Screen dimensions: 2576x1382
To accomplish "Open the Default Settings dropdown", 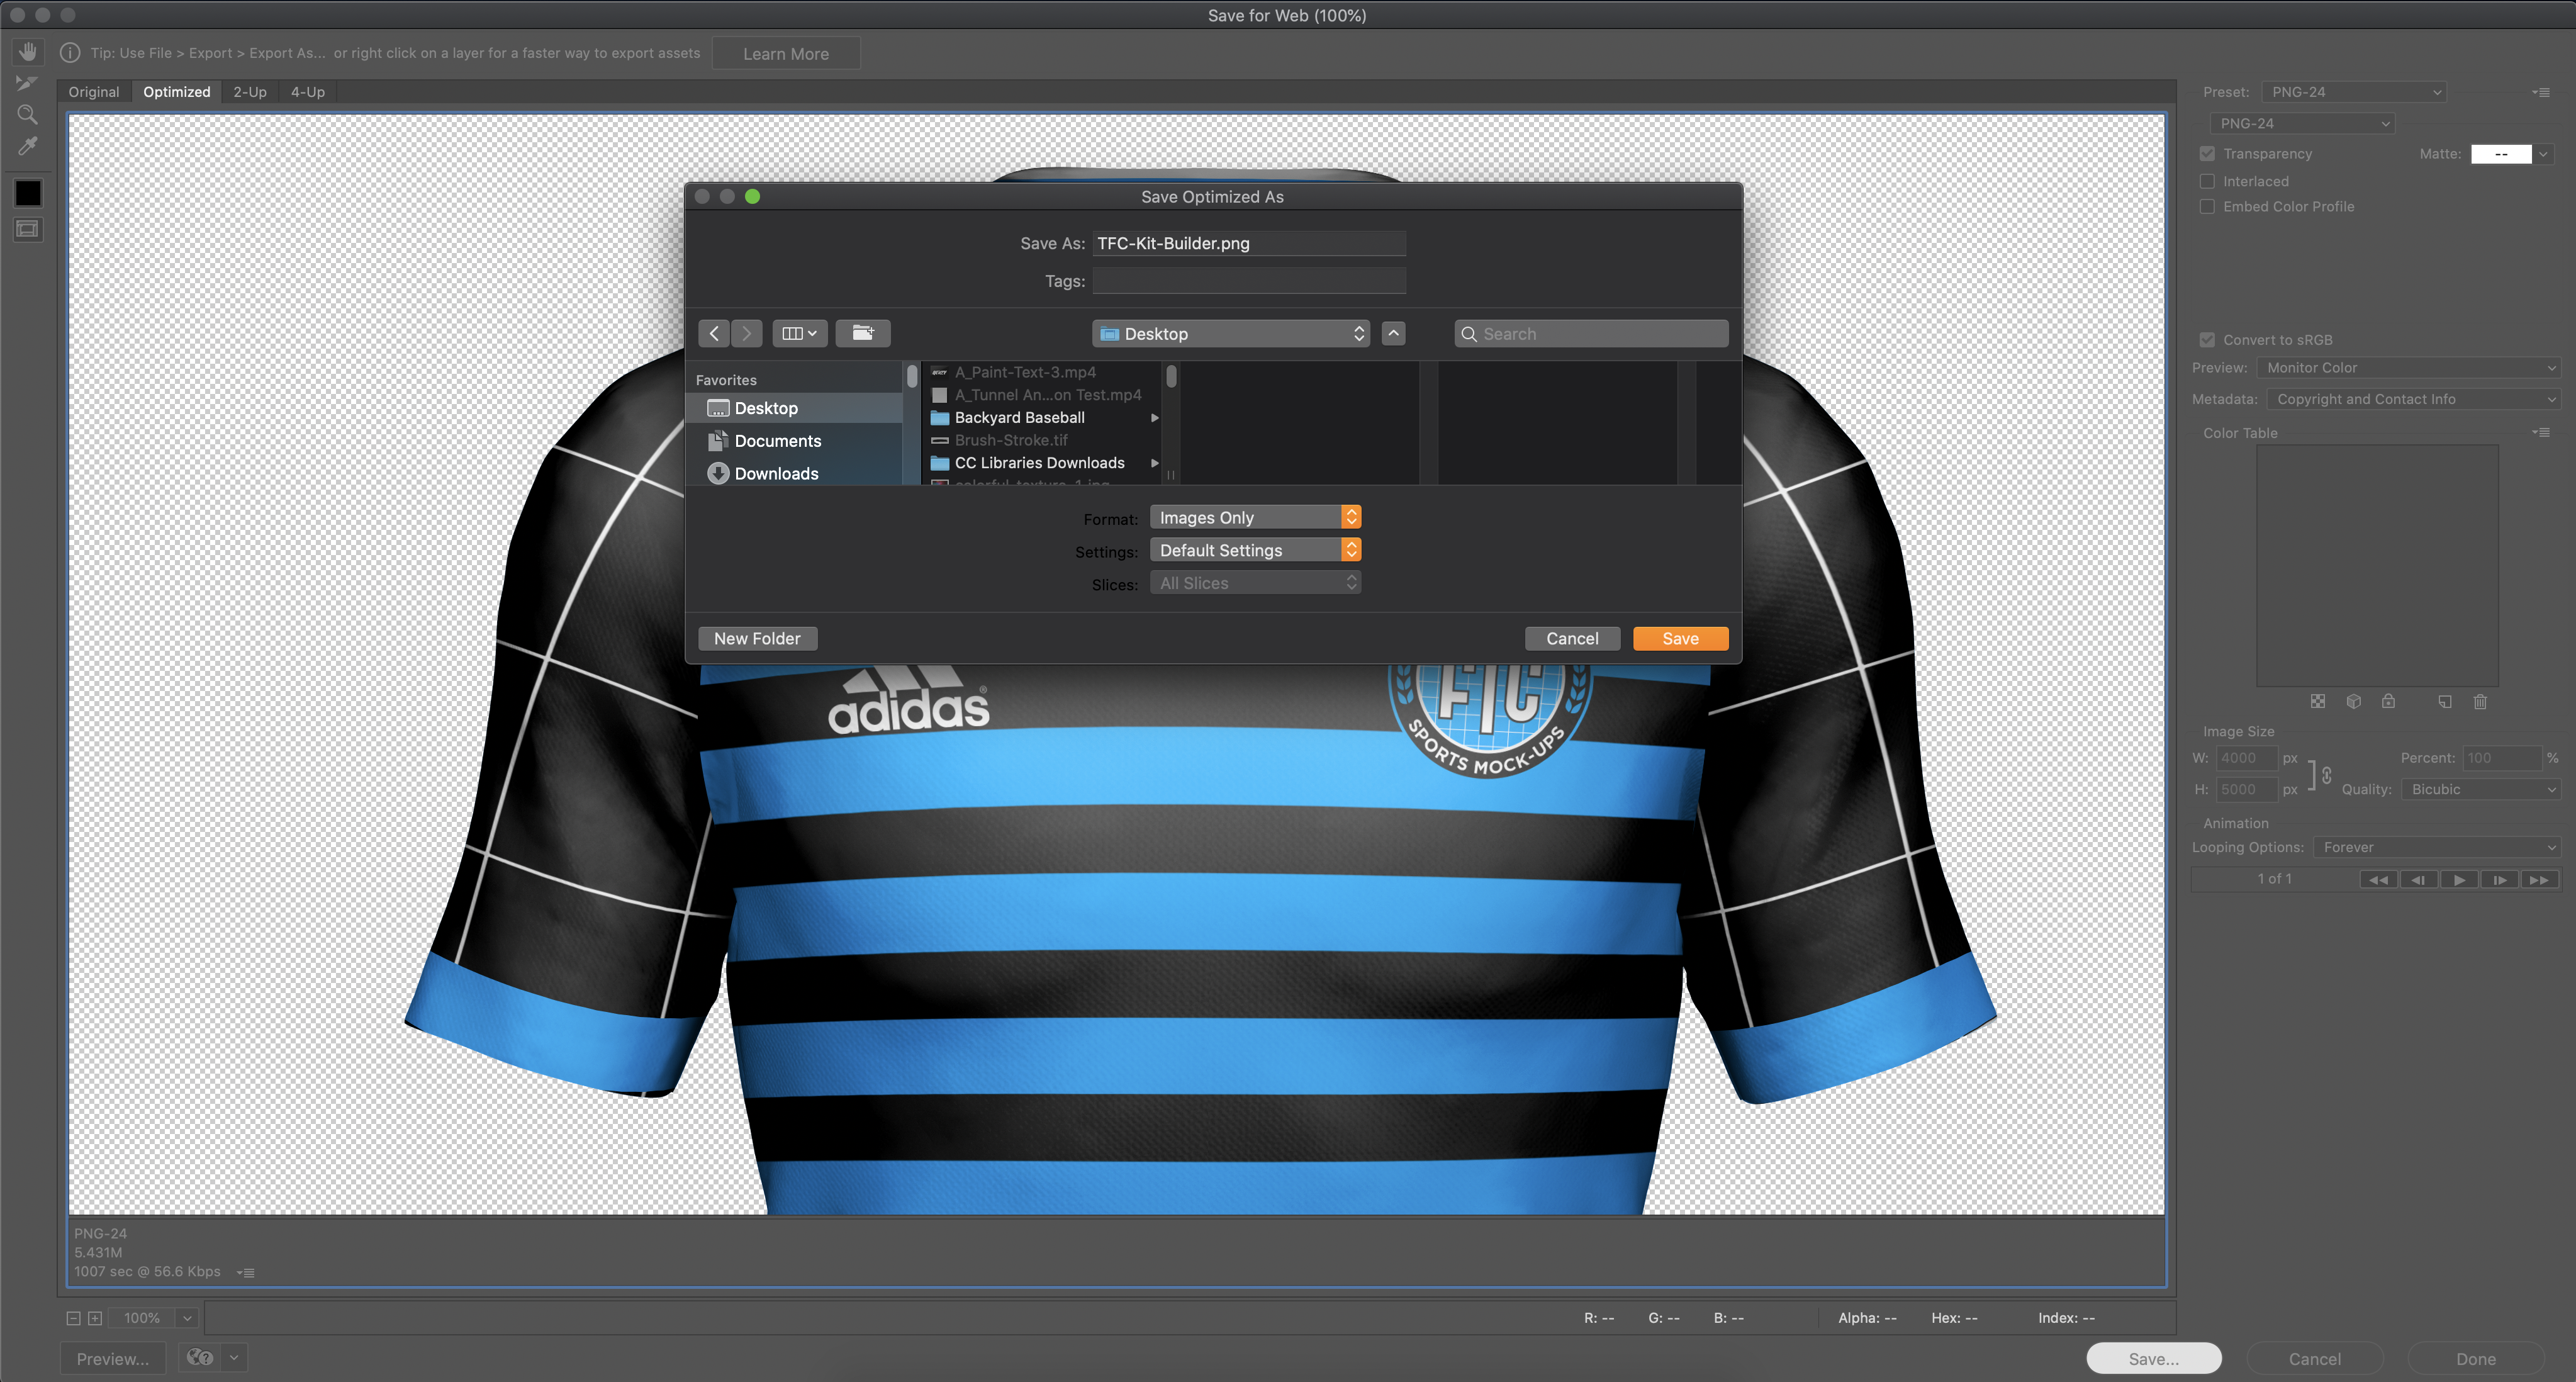I will coord(1254,550).
